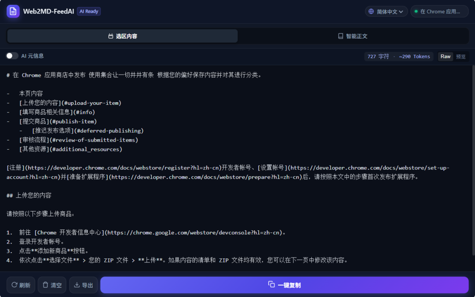Click the 727 字符 count text

(x=378, y=56)
